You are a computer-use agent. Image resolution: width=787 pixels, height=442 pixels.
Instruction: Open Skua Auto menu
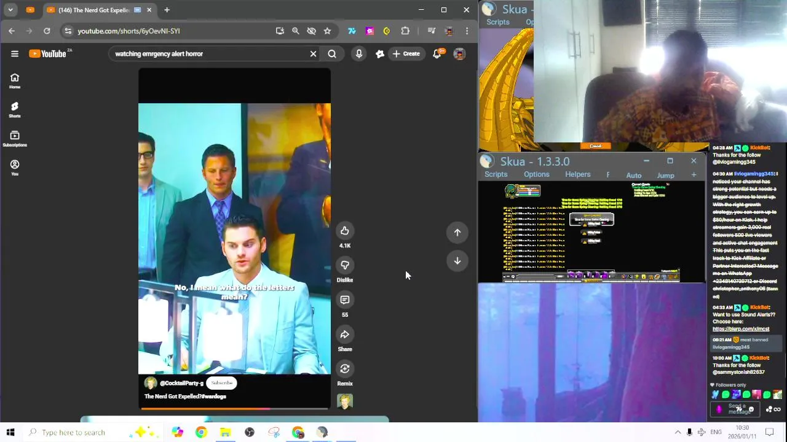pos(634,176)
